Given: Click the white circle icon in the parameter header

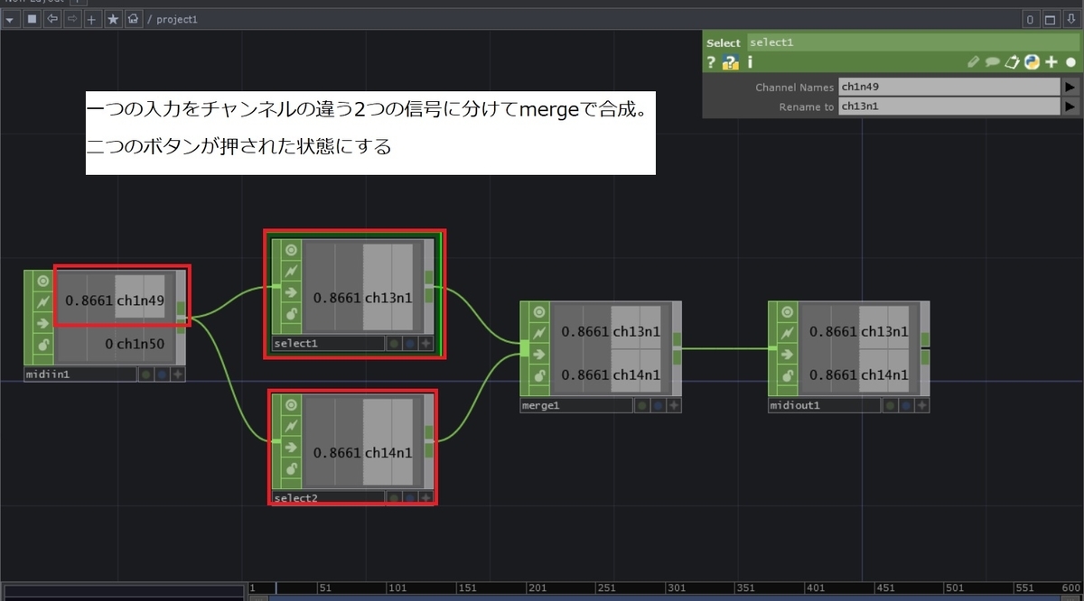Looking at the screenshot, I should tap(1071, 62).
